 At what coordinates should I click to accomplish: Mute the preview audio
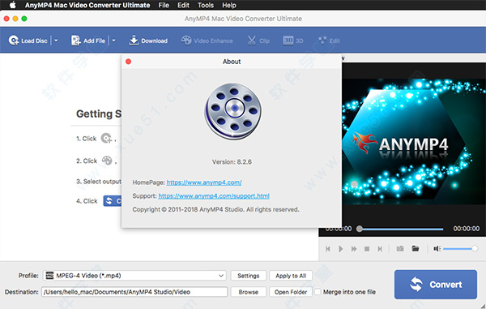click(x=437, y=248)
